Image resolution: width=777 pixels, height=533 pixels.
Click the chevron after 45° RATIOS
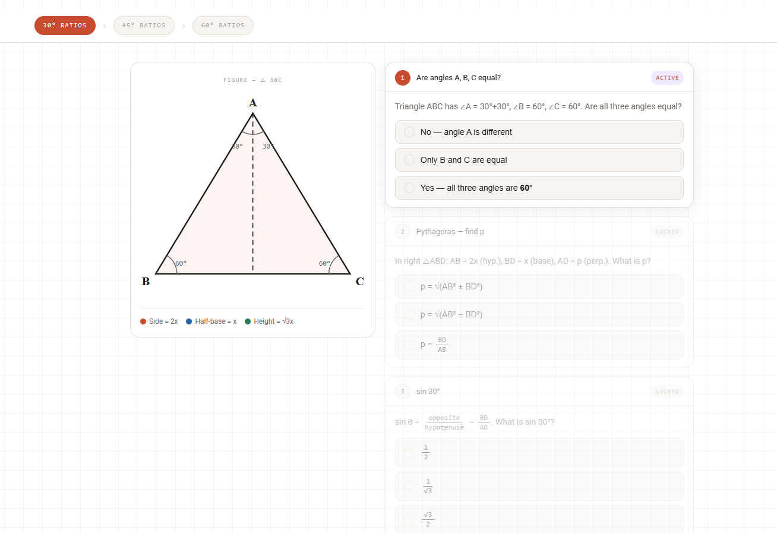183,26
